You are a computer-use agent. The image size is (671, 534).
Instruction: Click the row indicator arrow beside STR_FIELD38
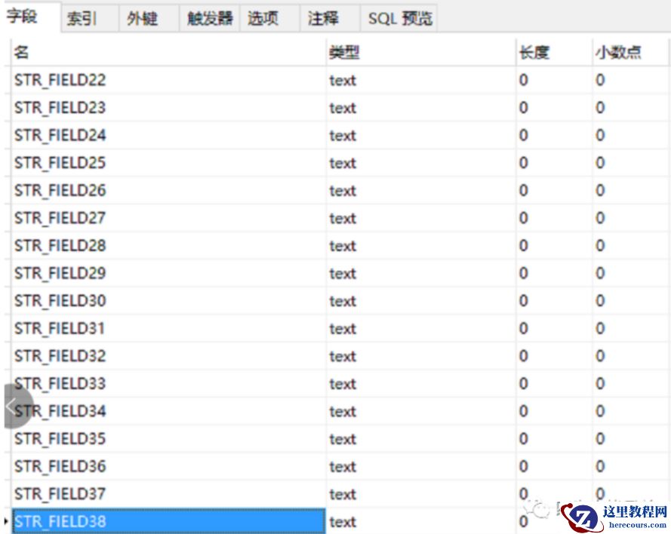[5, 521]
